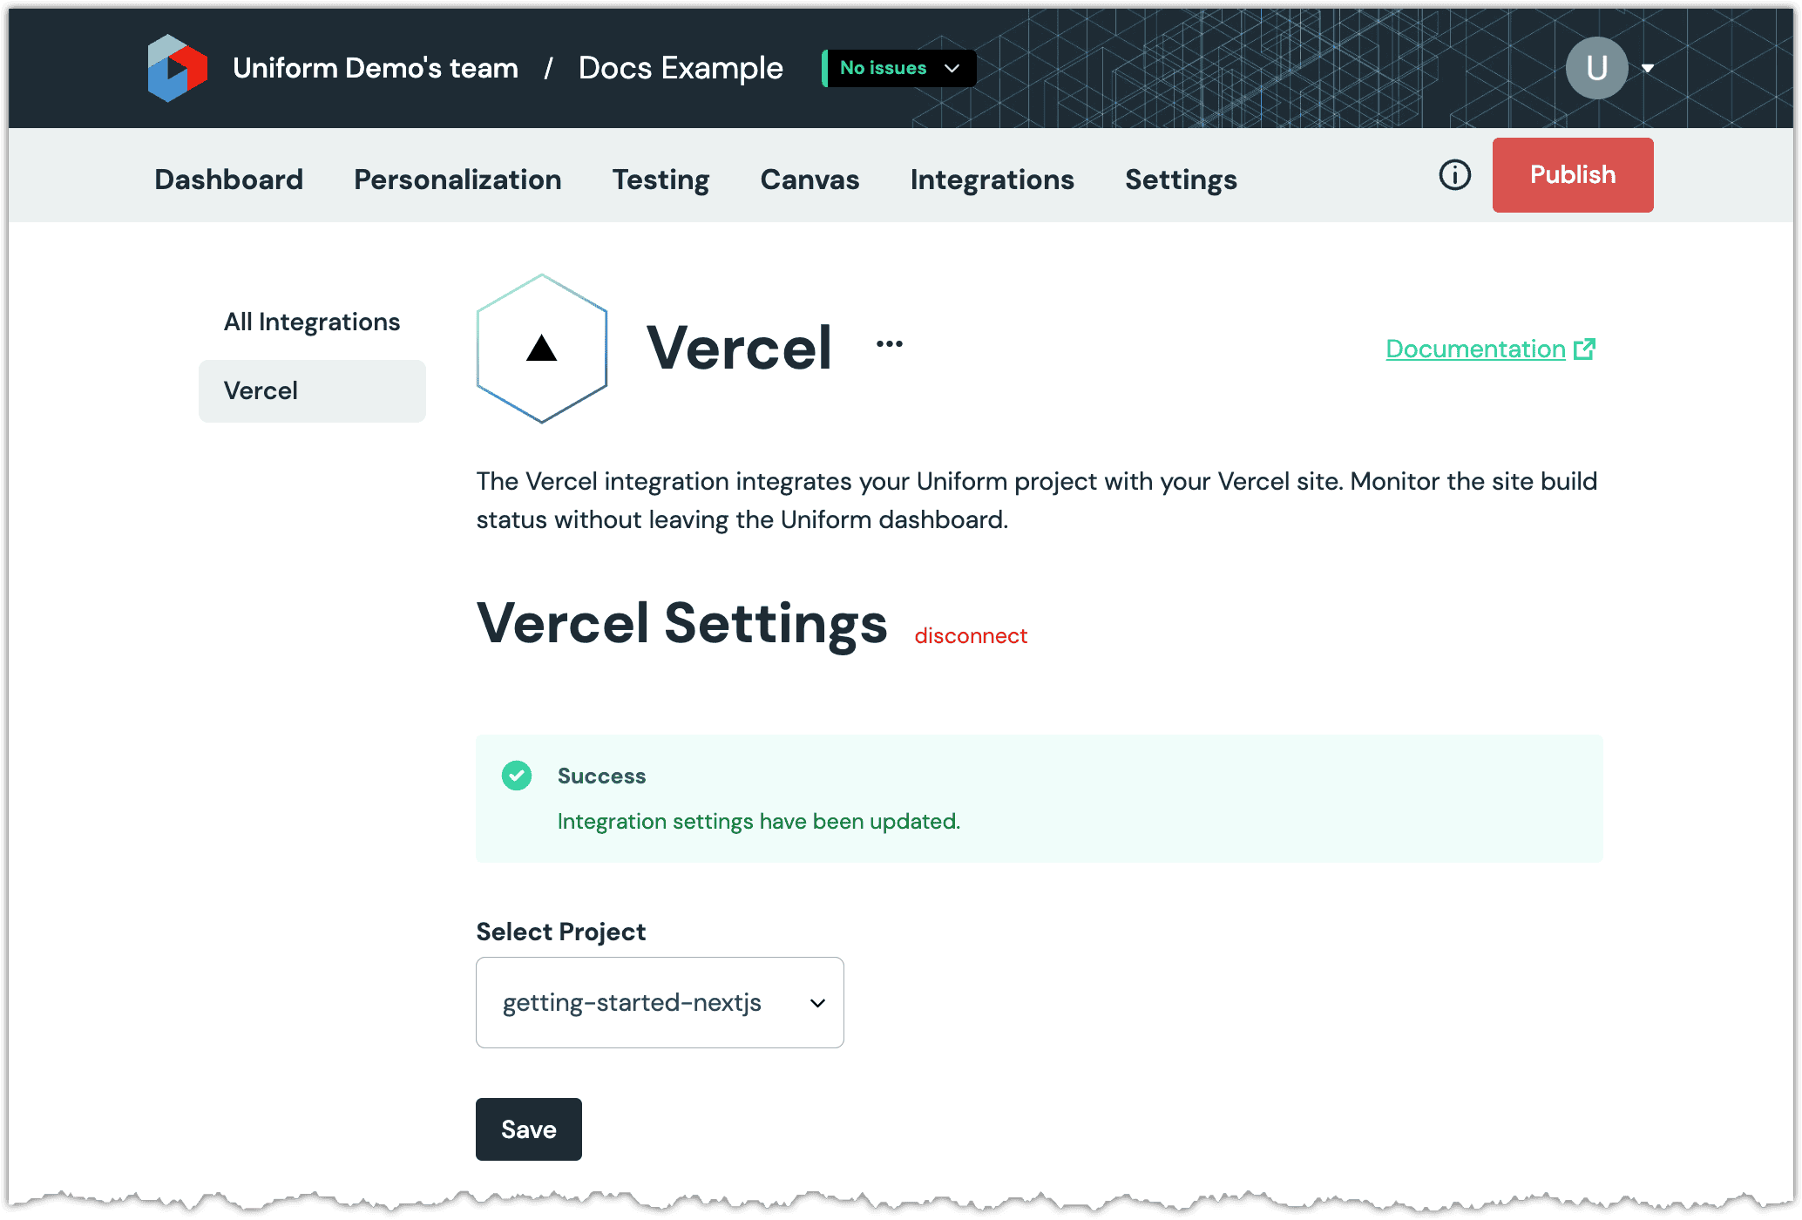Click the Vercel Settings heading

click(x=681, y=624)
